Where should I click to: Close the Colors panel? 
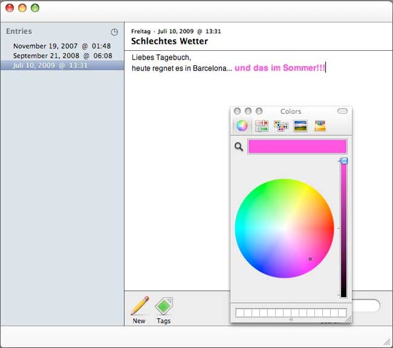237,111
